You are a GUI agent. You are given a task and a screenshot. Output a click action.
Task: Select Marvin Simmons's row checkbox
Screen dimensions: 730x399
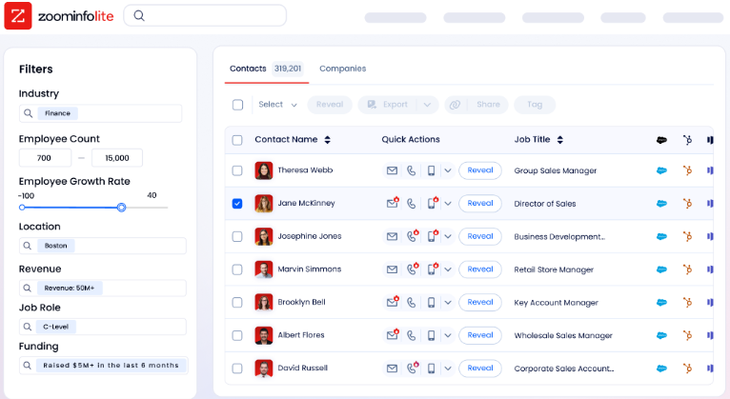tap(237, 269)
